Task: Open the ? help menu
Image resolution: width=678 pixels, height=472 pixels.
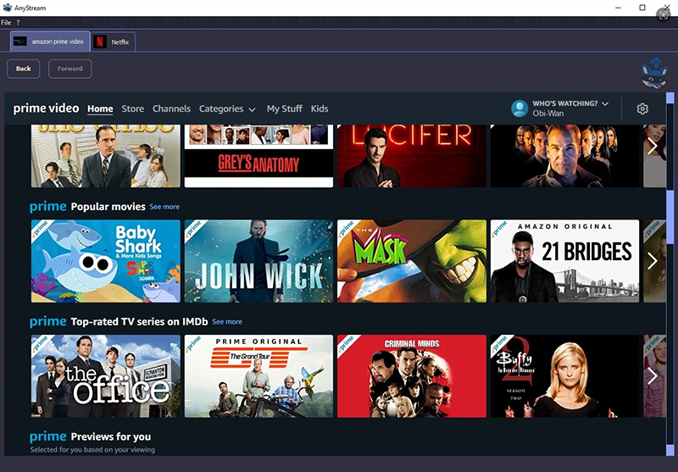Action: pyautogui.click(x=18, y=23)
